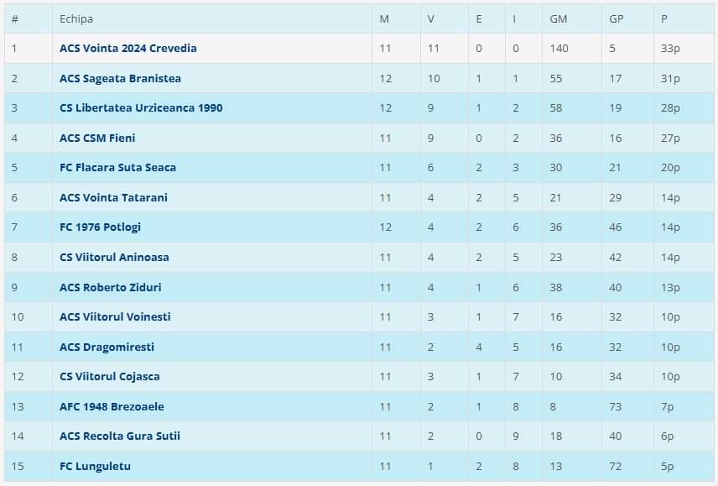Click ACS Vointa Tatarani team name
This screenshot has height=486, width=718.
(113, 197)
